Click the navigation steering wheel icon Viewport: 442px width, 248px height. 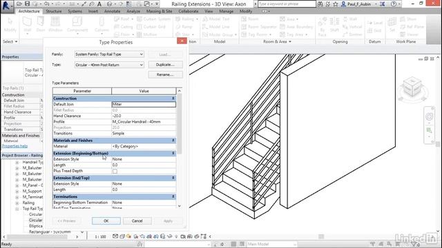point(430,116)
